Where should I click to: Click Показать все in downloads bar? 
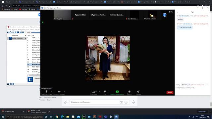(x=202, y=112)
